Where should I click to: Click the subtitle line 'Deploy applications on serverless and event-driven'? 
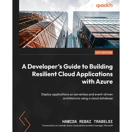click(x=77, y=94)
